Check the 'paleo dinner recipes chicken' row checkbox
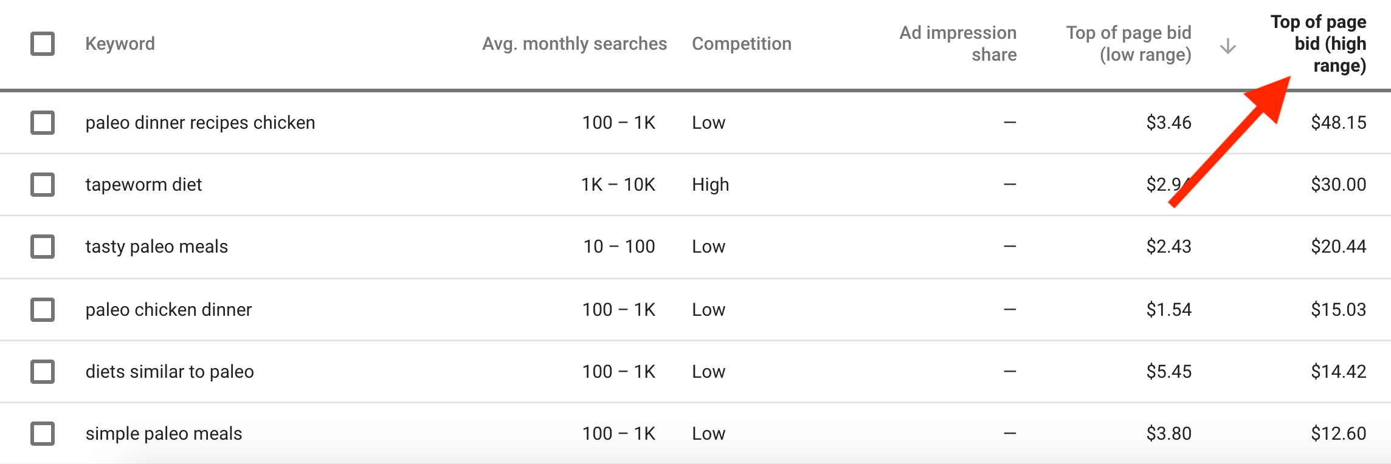 click(x=43, y=123)
